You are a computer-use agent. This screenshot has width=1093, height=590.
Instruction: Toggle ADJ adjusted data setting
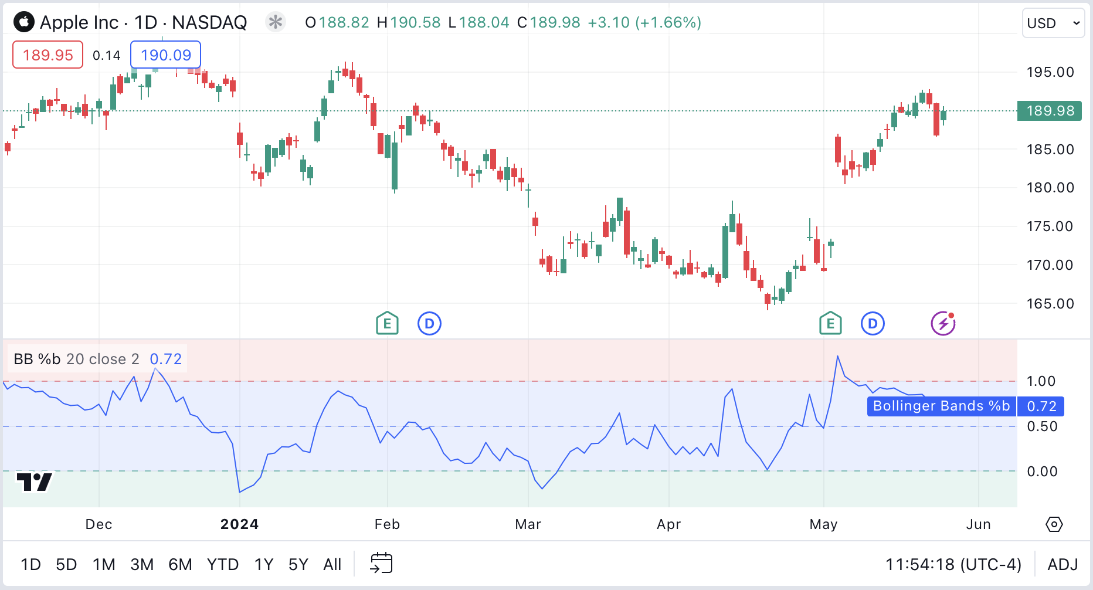pos(1063,564)
